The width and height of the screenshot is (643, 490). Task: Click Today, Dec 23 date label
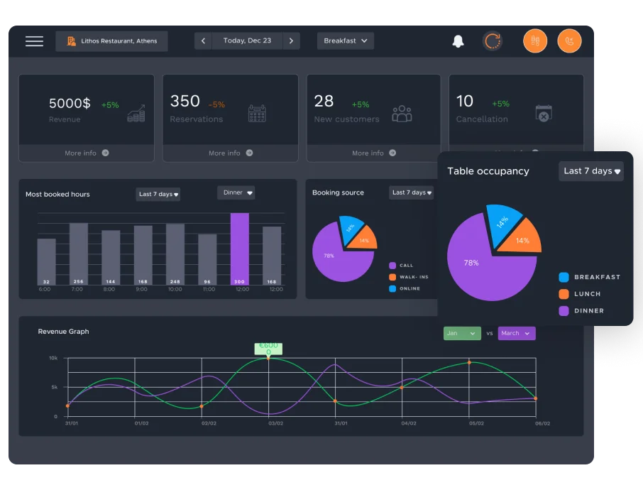(247, 40)
